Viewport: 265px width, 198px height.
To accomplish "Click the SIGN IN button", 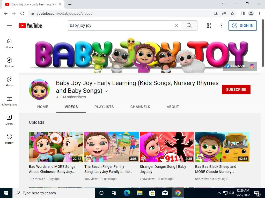I will tap(242, 26).
